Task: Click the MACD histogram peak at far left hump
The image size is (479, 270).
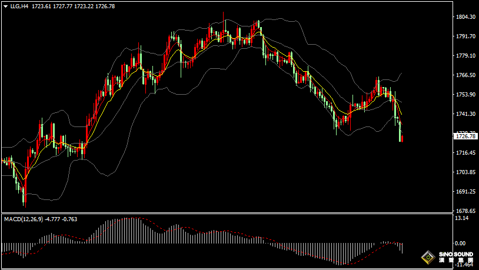Action: click(52, 238)
